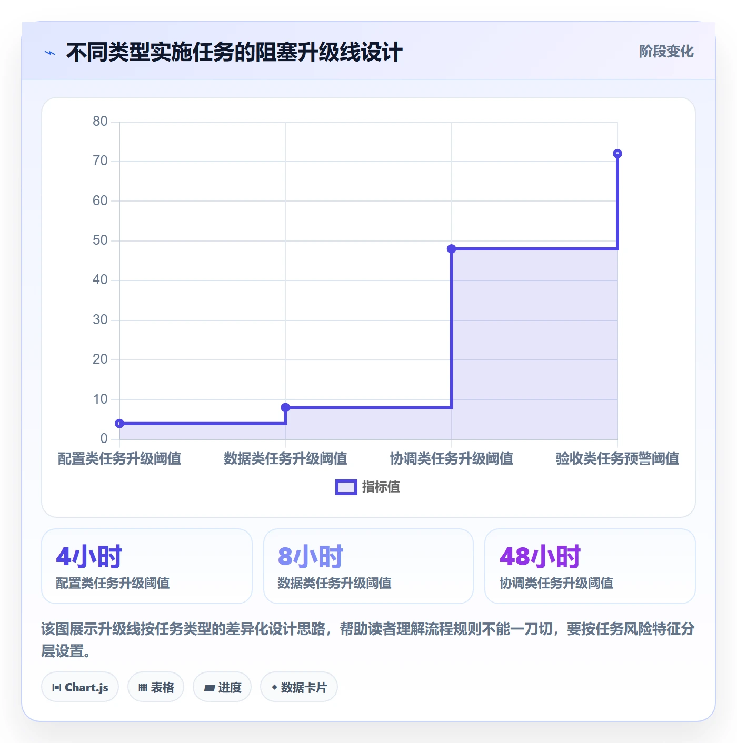Click the x-axis label 协调类任务升级阈值
The width and height of the screenshot is (737, 743).
(451, 459)
